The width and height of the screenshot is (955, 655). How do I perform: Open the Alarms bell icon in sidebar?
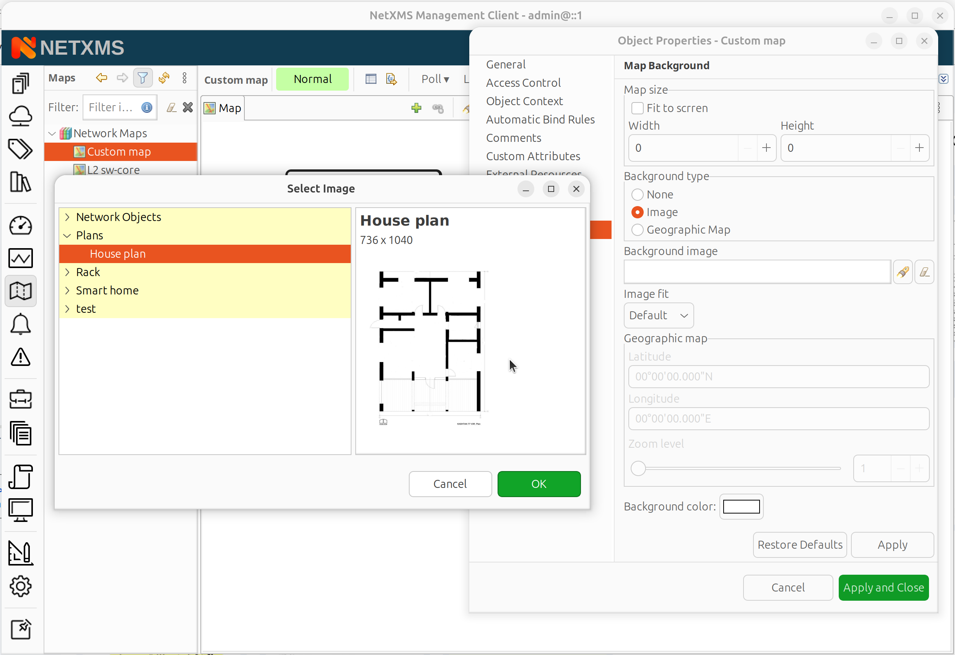(20, 325)
